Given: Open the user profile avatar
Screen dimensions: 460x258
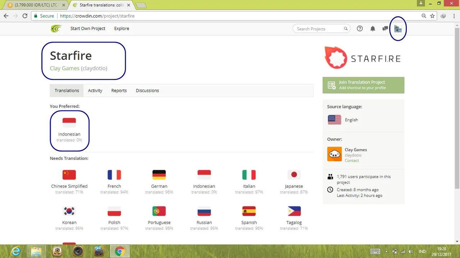Looking at the screenshot, I should tap(398, 29).
